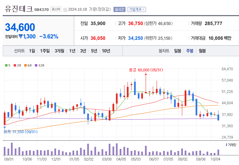Click the 24,739 price axis label
Viewport: 239px width, 165px height.
tap(227, 137)
